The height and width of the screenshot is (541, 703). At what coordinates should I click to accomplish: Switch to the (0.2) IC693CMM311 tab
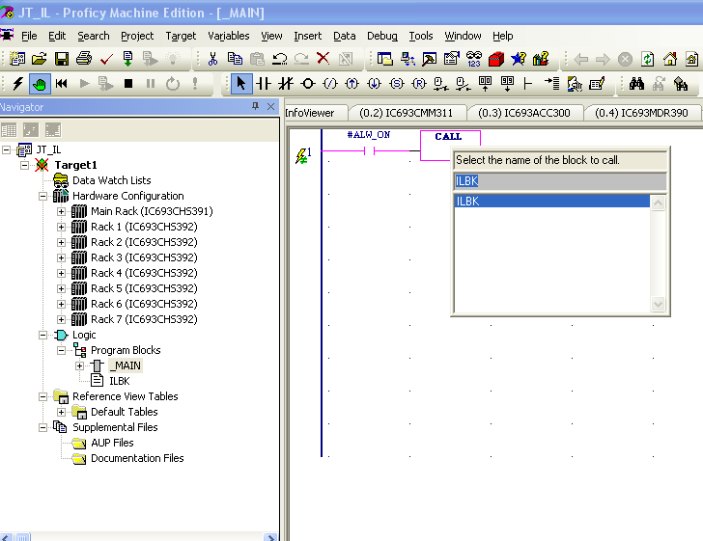pyautogui.click(x=407, y=113)
